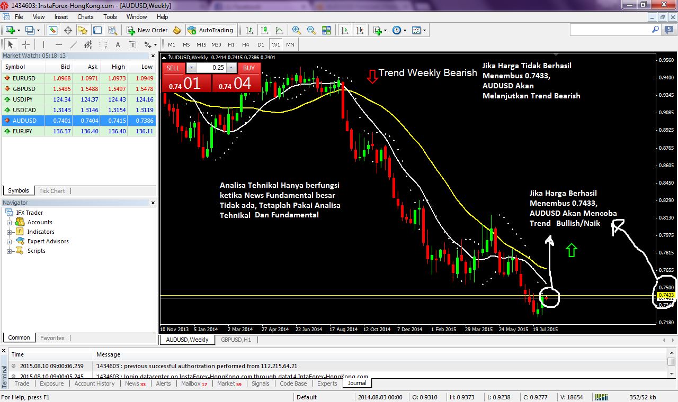The width and height of the screenshot is (678, 402).
Task: Select the Text label tool
Action: pyautogui.click(x=118, y=45)
